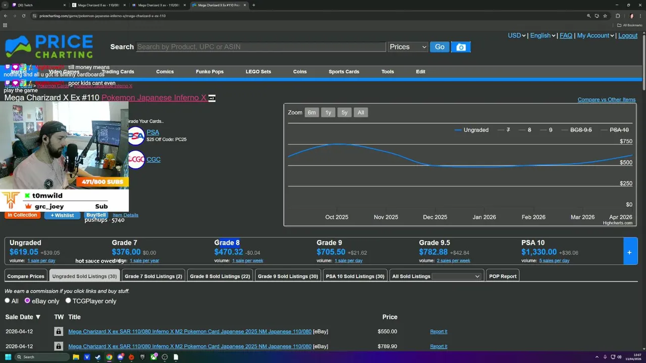The height and width of the screenshot is (363, 646).
Task: Click the Chrome address bar URL
Action: [102, 16]
